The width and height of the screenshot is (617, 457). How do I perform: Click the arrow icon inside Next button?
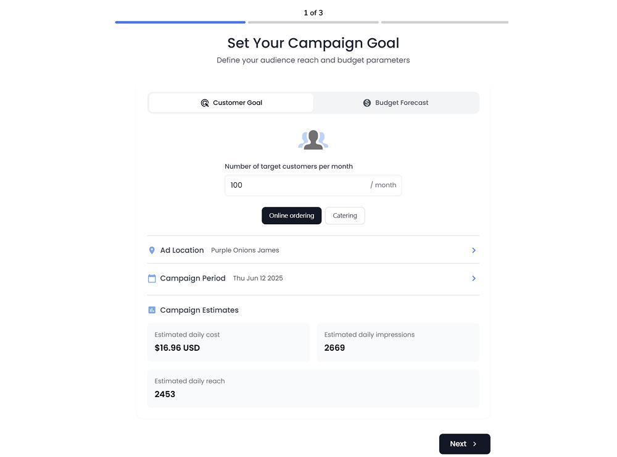[x=474, y=444]
